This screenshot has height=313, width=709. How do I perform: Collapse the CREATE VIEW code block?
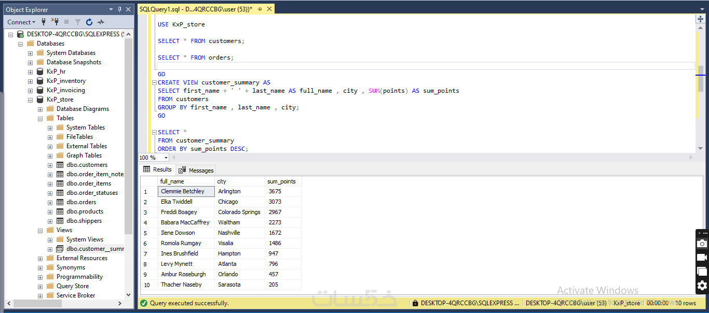[154, 82]
